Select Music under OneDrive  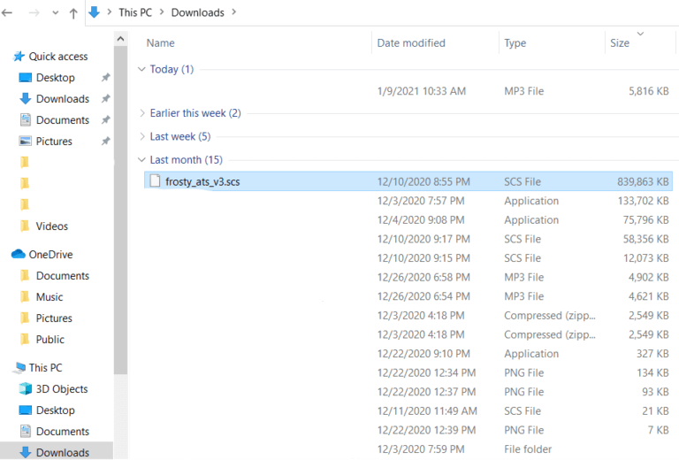50,297
